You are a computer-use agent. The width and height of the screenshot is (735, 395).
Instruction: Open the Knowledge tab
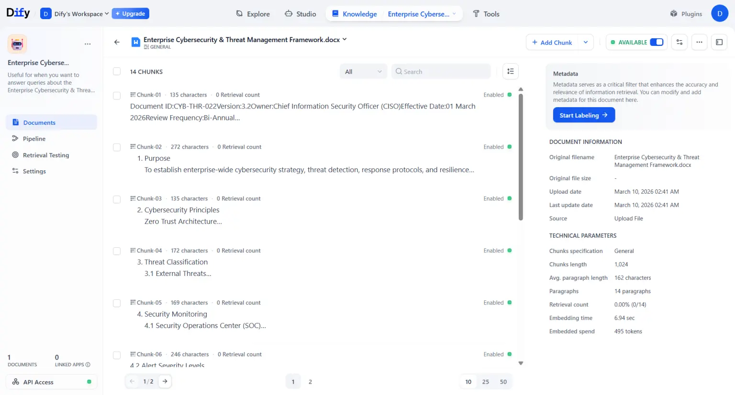click(x=355, y=14)
